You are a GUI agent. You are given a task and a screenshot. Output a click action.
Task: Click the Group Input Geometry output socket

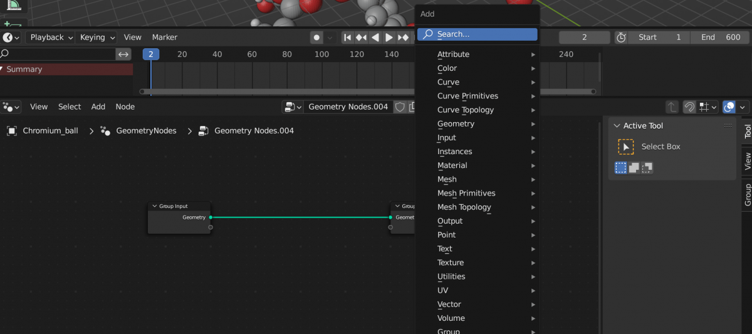tap(211, 217)
